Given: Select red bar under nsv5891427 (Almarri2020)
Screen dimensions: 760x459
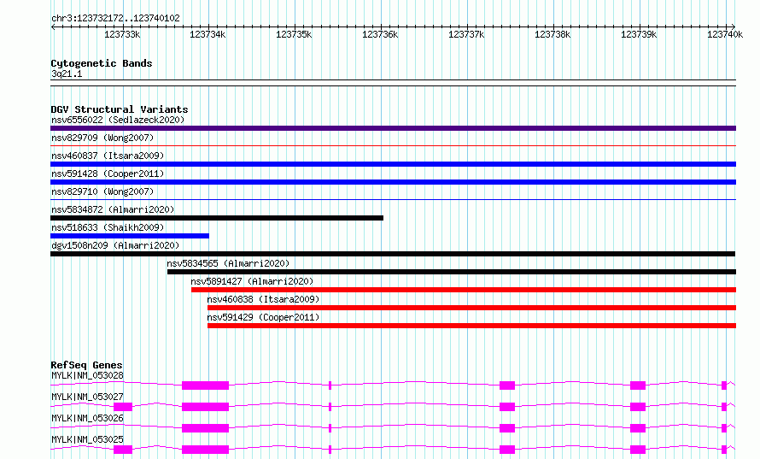Looking at the screenshot, I should [x=464, y=290].
